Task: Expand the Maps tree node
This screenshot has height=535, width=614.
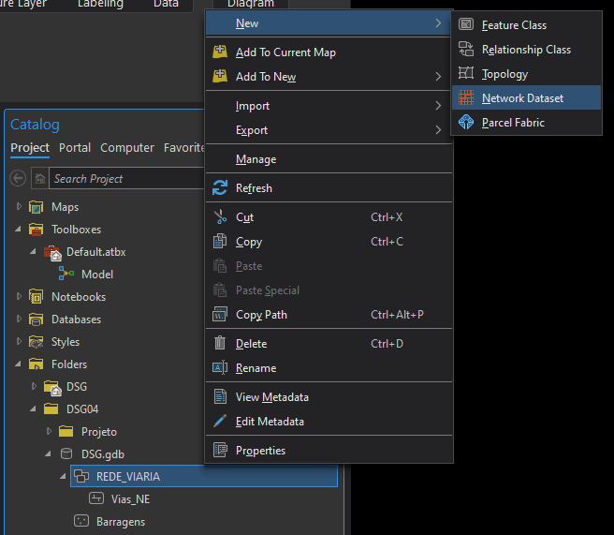Action: [x=19, y=207]
